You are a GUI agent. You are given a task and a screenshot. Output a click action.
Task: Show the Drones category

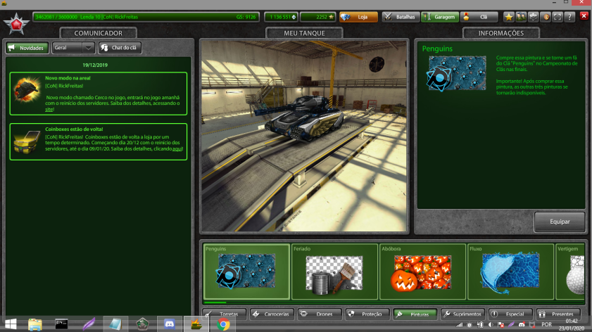click(319, 314)
